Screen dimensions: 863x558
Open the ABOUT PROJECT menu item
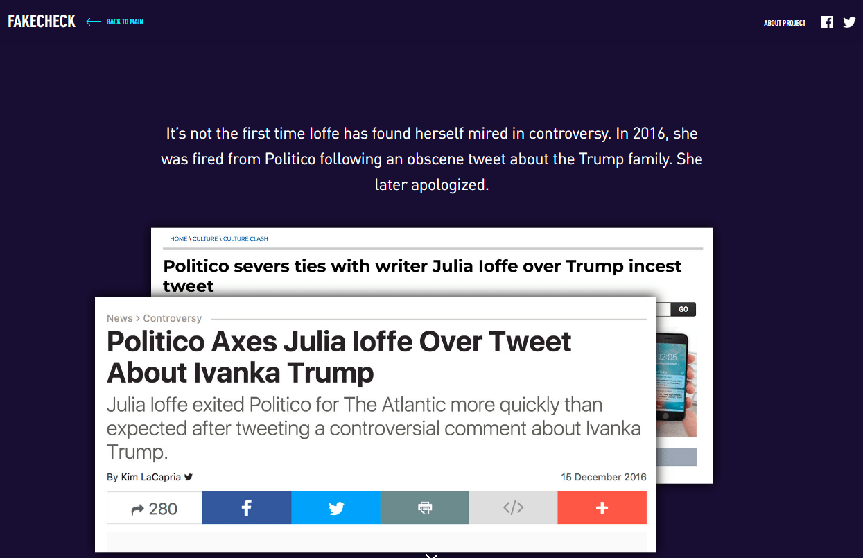click(784, 23)
